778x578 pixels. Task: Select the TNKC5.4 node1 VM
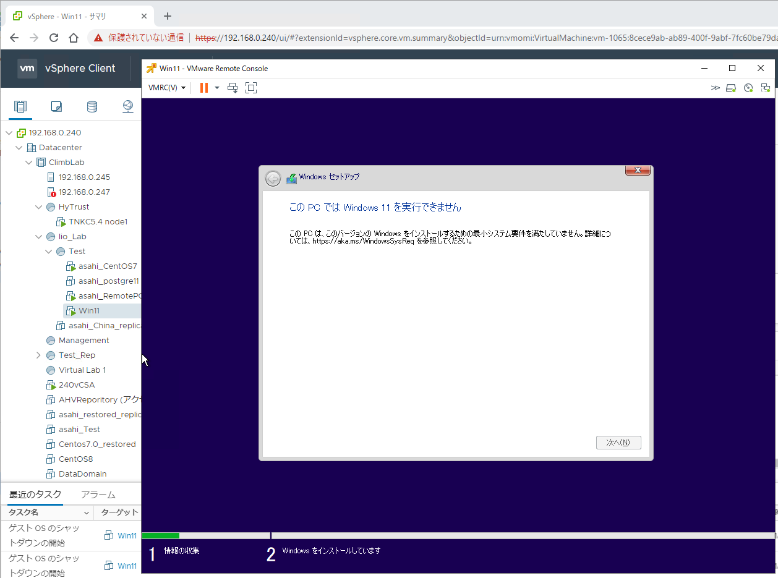pos(98,221)
